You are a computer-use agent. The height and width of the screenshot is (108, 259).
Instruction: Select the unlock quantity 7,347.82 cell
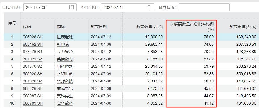144,81
